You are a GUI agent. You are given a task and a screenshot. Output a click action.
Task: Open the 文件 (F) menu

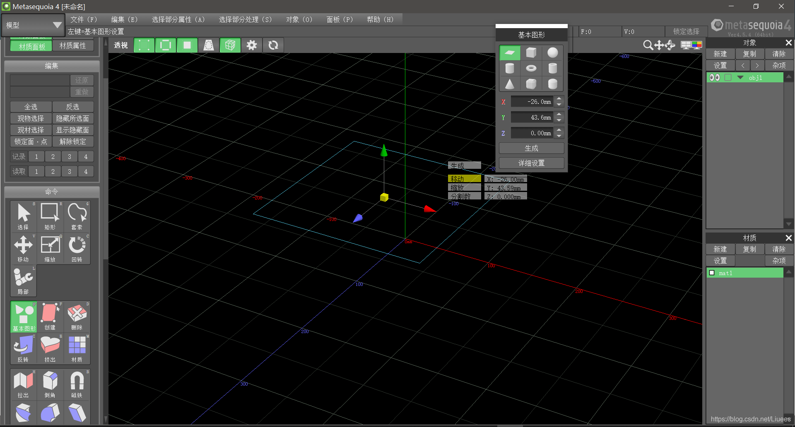tap(84, 19)
